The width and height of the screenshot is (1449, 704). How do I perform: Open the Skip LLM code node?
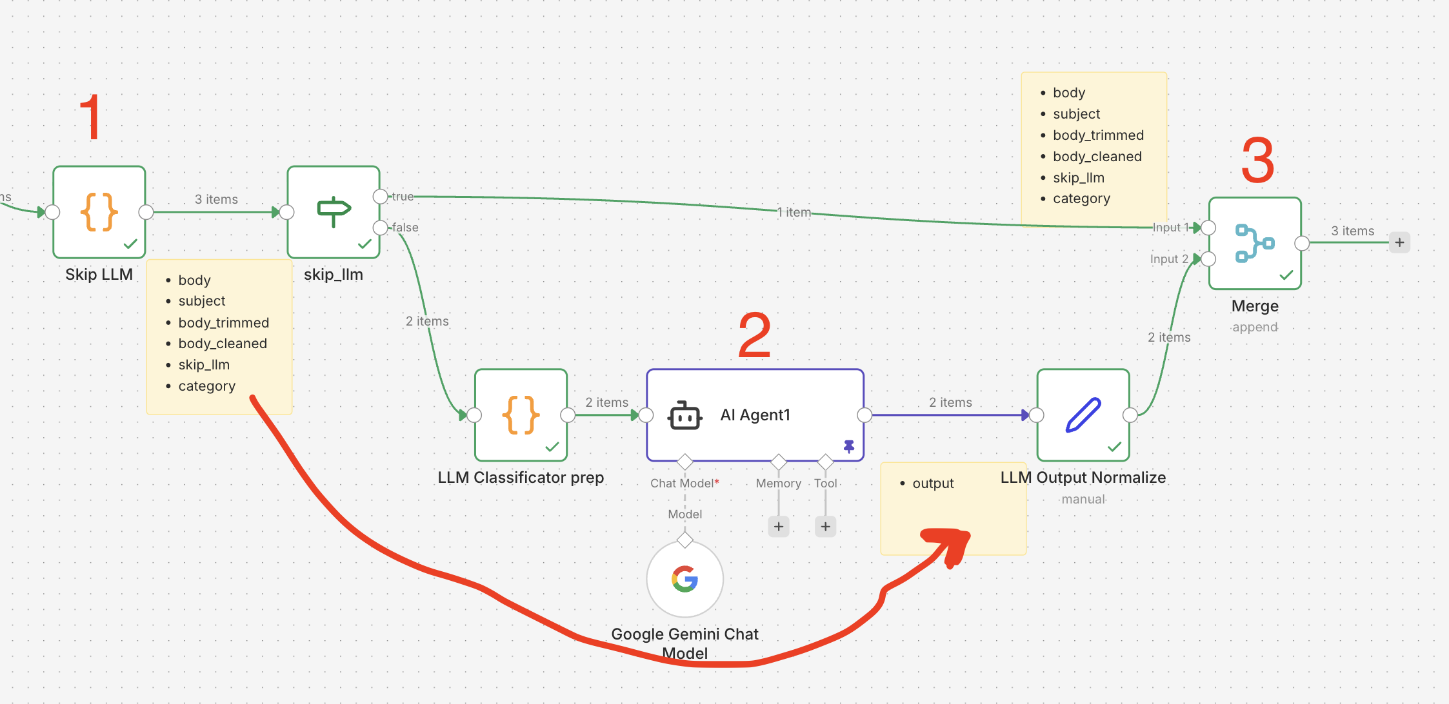[99, 212]
